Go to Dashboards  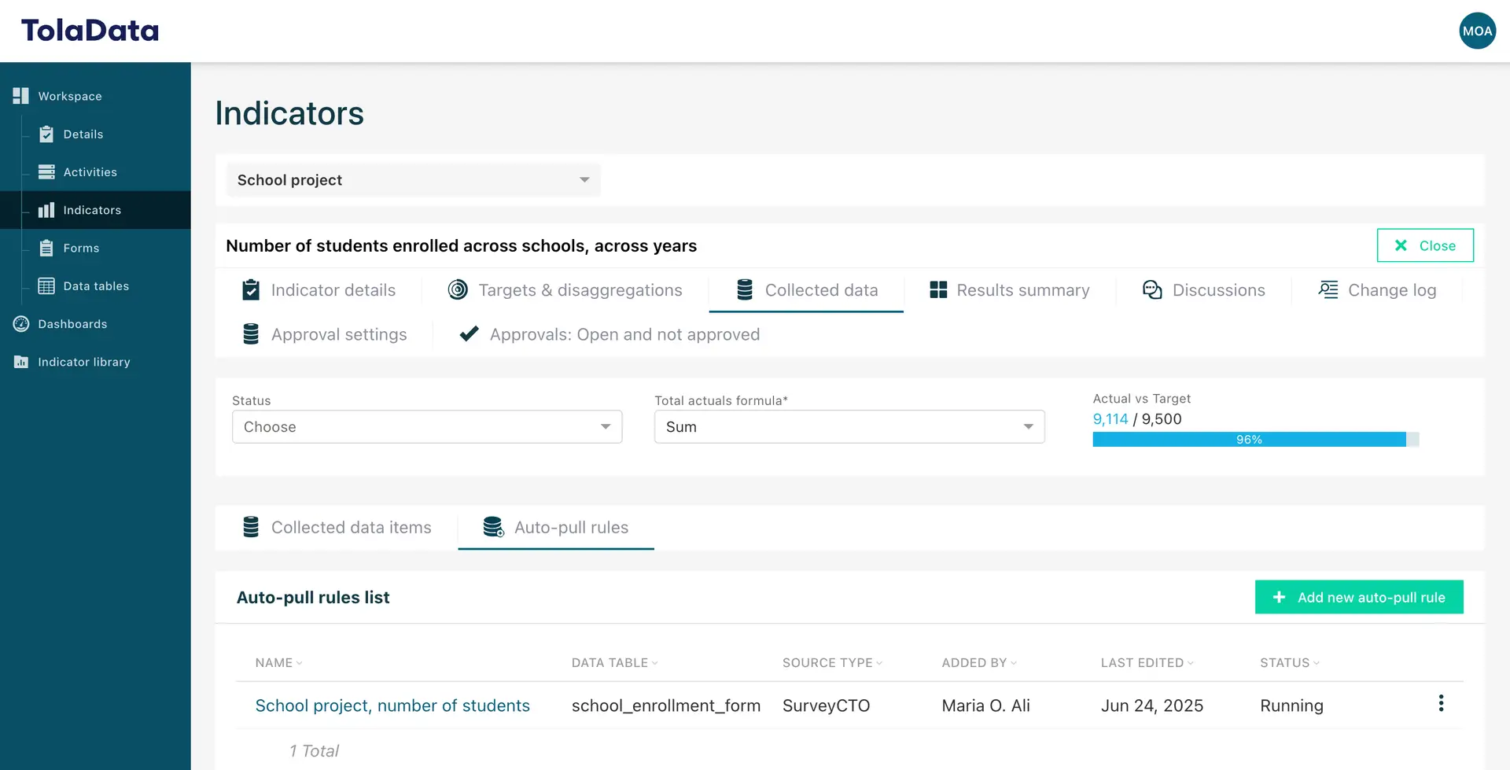[x=72, y=324]
